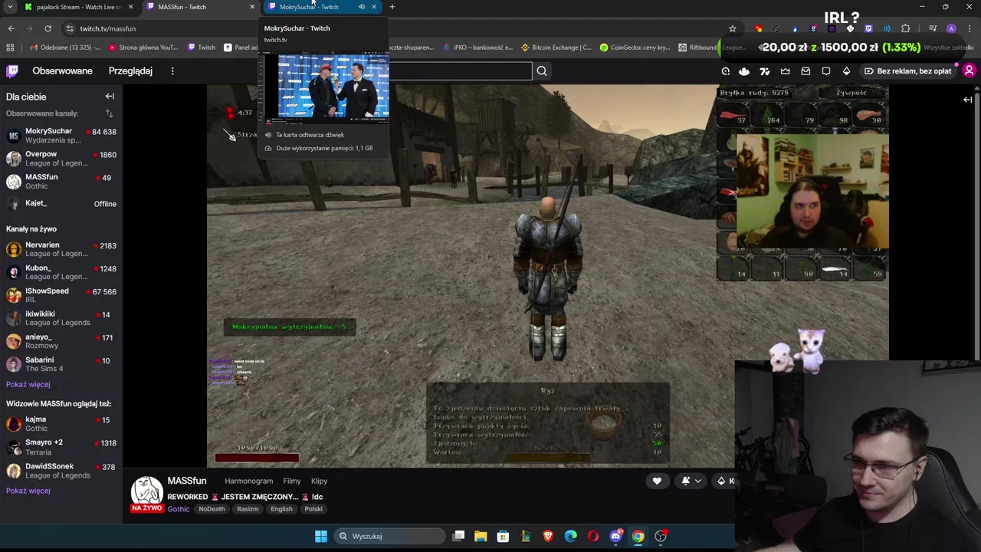Open the Twitch home logo
981x552 pixels.
click(12, 71)
